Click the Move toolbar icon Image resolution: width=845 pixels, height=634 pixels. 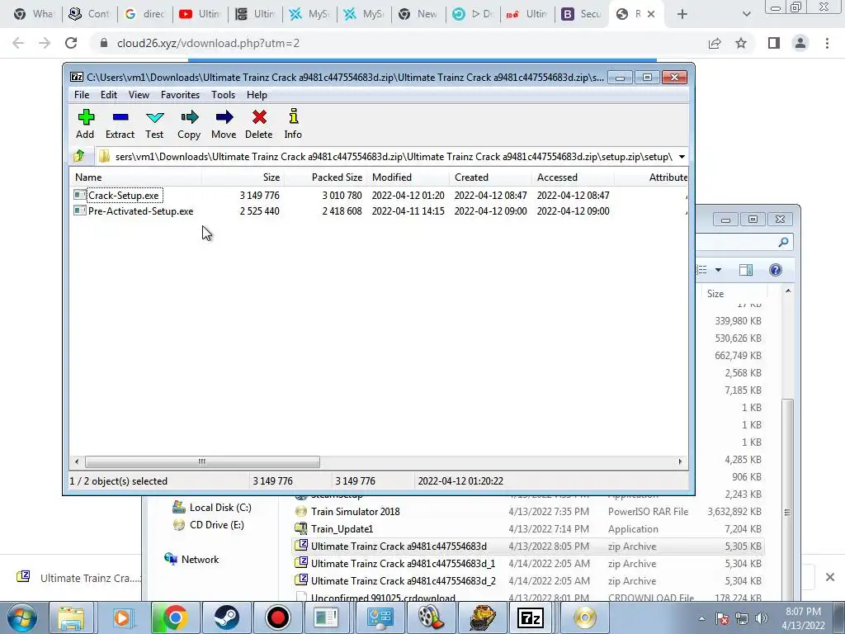[x=224, y=124]
